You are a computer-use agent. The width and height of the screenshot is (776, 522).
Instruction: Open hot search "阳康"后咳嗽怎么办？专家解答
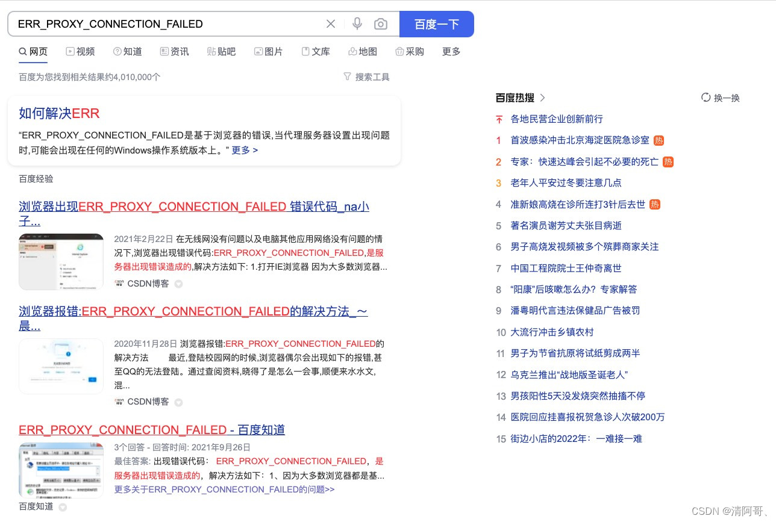pyautogui.click(x=574, y=290)
